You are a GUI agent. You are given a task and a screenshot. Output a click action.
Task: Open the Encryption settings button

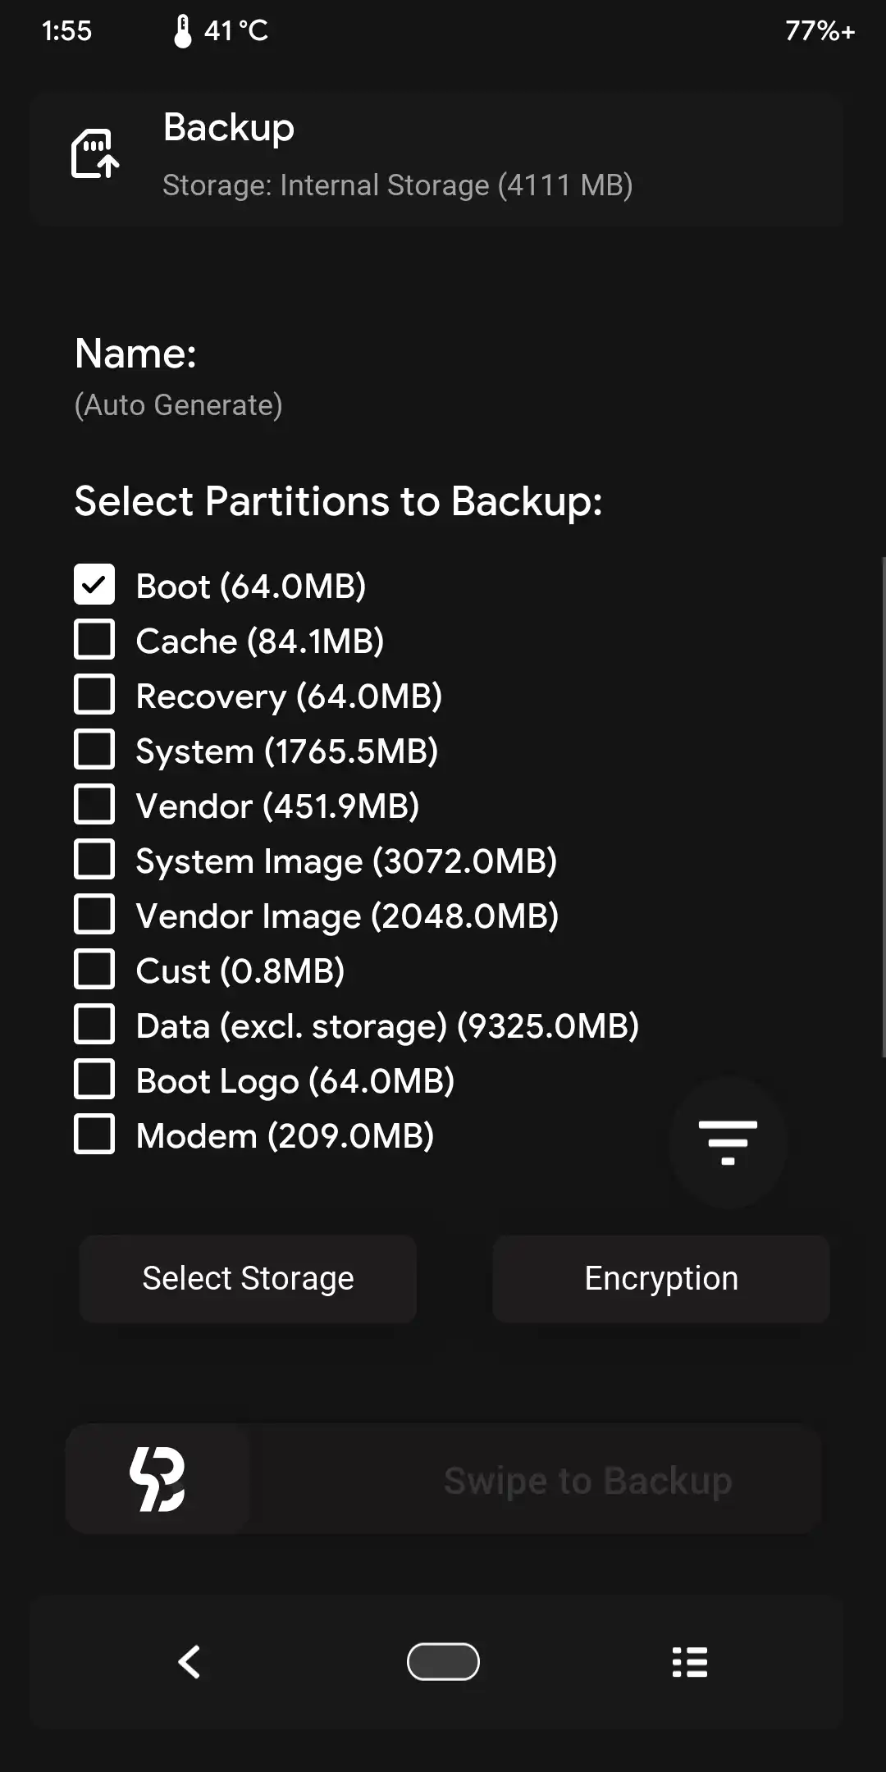[661, 1278]
